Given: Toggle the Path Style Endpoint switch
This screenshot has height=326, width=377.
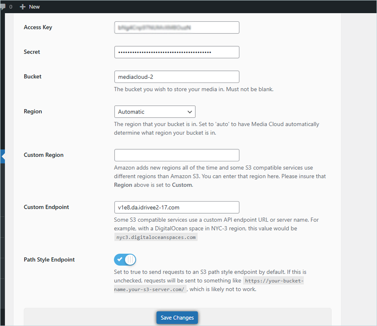Looking at the screenshot, I should click(125, 259).
